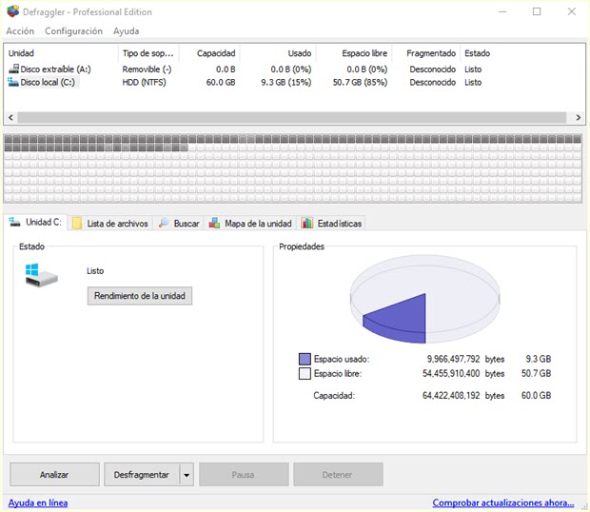Viewport: 590px width, 512px height.
Task: Open the Ayuda en línea link
Action: (38, 502)
